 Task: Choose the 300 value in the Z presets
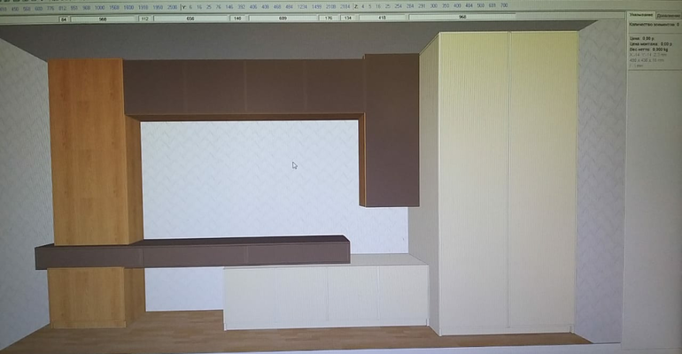(433, 6)
